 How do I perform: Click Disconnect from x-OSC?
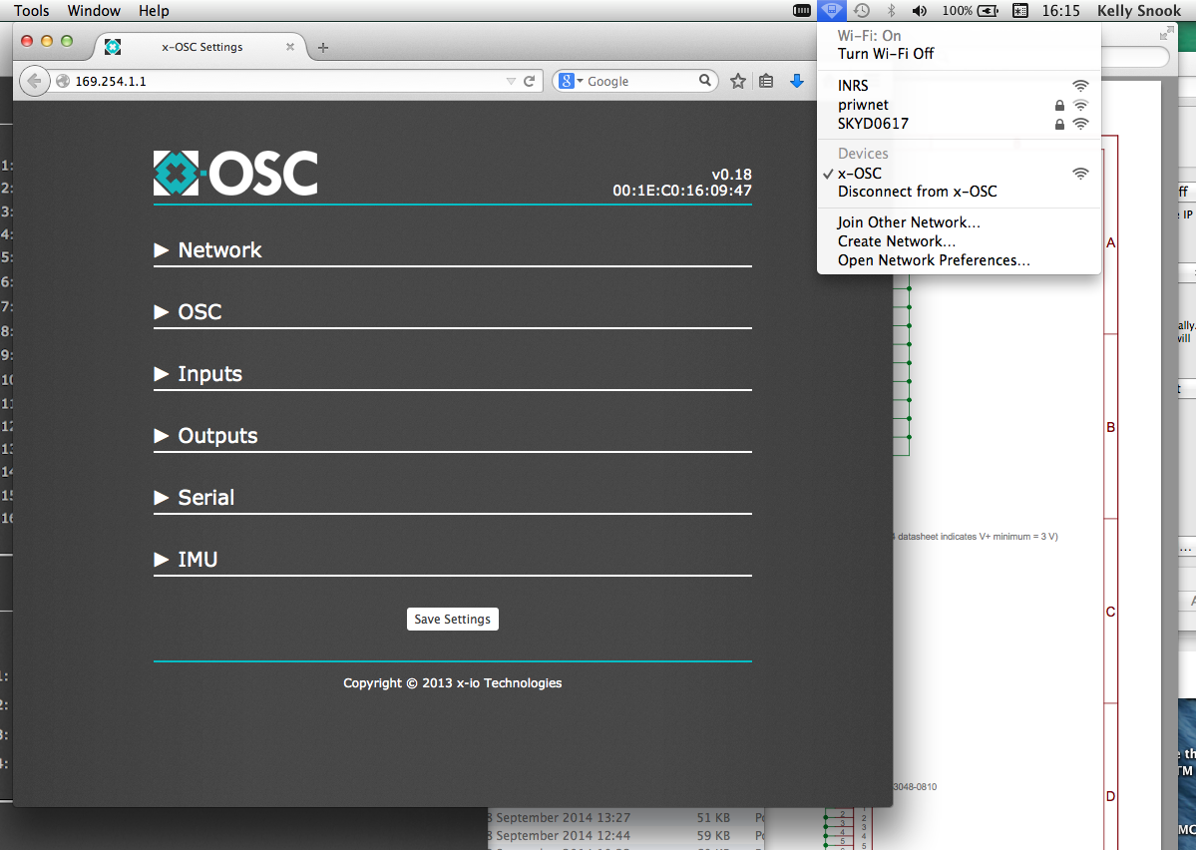(959, 192)
